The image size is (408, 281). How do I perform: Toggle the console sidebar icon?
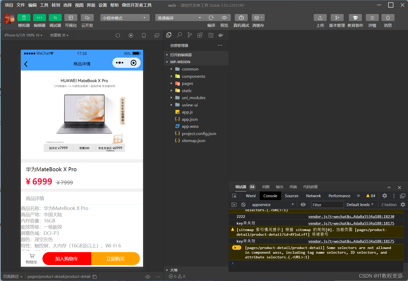coord(234,205)
